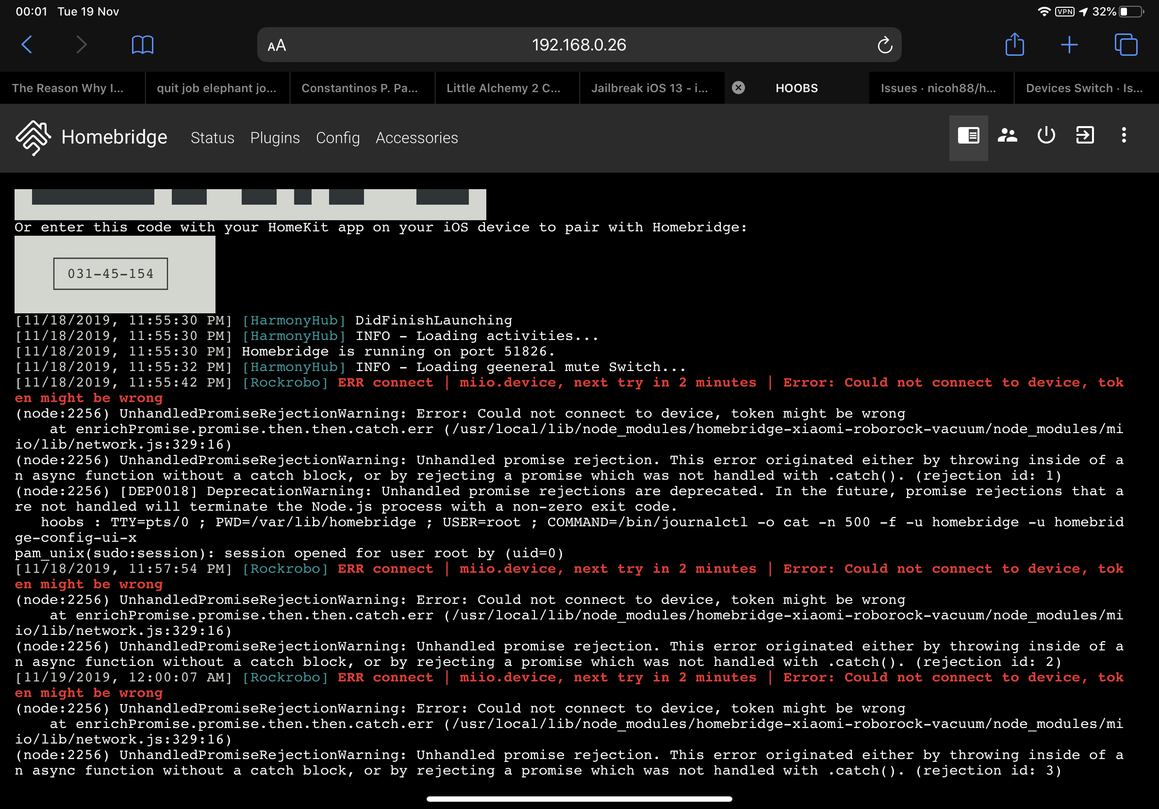Image resolution: width=1159 pixels, height=809 pixels.
Task: Switch to 'Devices Switch' tab
Action: pos(1086,88)
